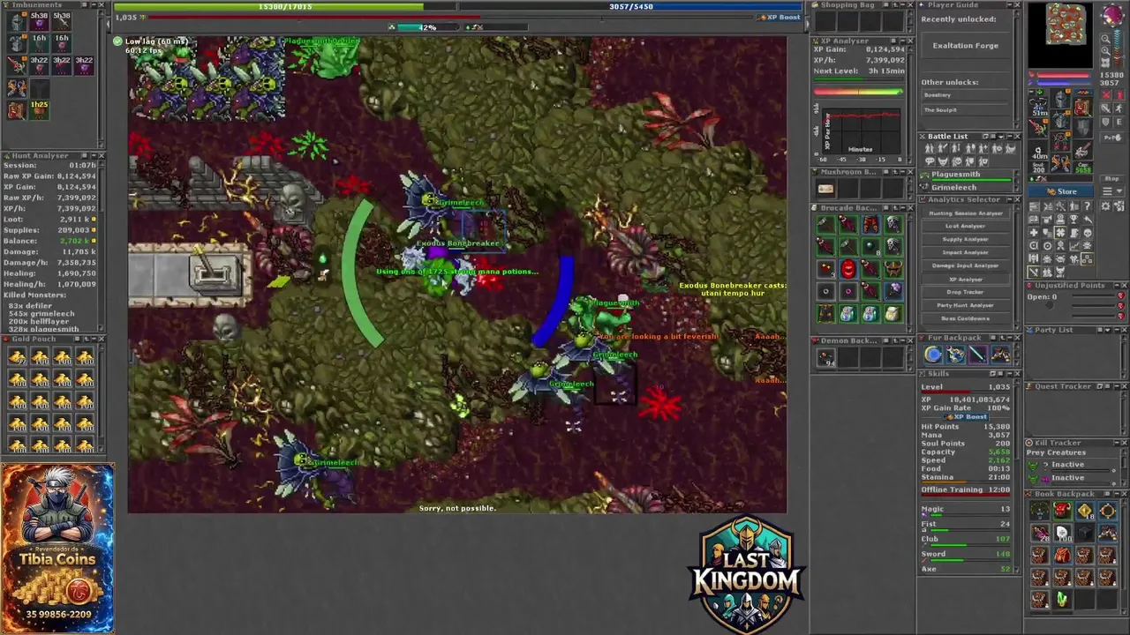Viewport: 1130px width, 635px height.
Task: Click the skull icon in control buttons
Action: point(1088,233)
